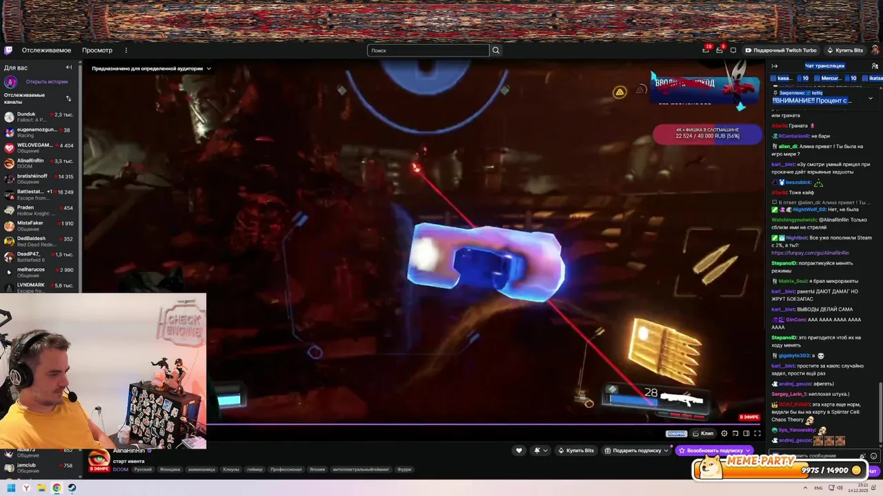The height and width of the screenshot is (496, 883).
Task: Open the three-dot More menu in header
Action: 126,50
